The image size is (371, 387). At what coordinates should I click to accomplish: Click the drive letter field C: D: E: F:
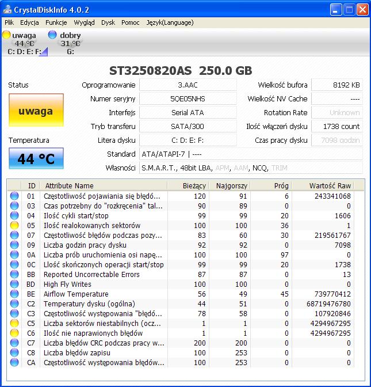pyautogui.click(x=188, y=141)
